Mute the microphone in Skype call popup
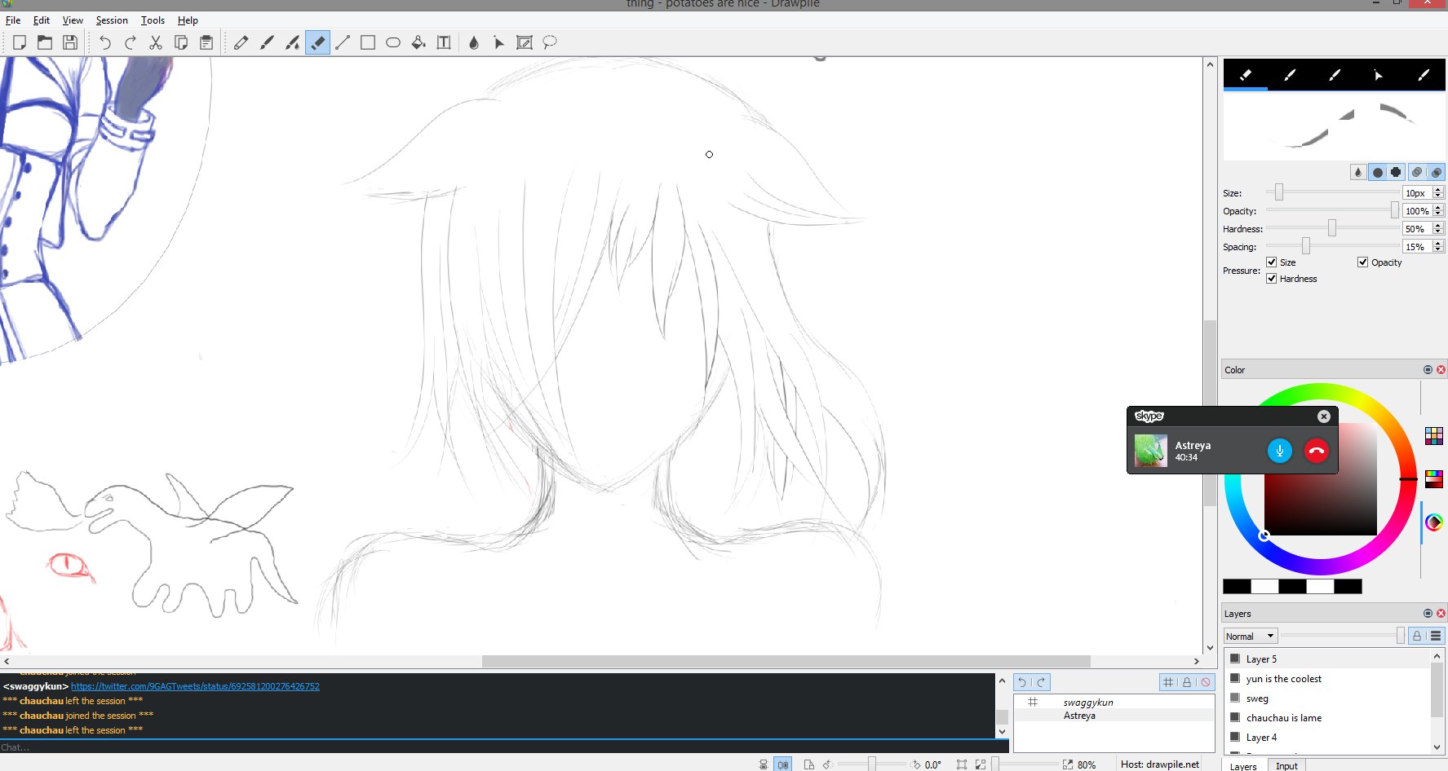This screenshot has height=771, width=1448. [x=1279, y=451]
